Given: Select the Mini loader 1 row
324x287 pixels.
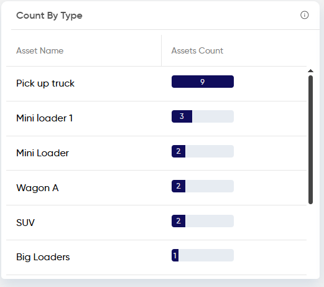Looking at the screenshot, I should click(156, 118).
